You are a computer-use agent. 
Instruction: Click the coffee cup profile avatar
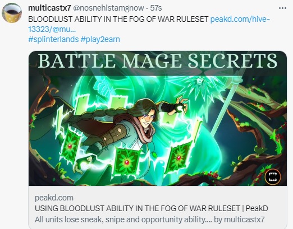12,13
